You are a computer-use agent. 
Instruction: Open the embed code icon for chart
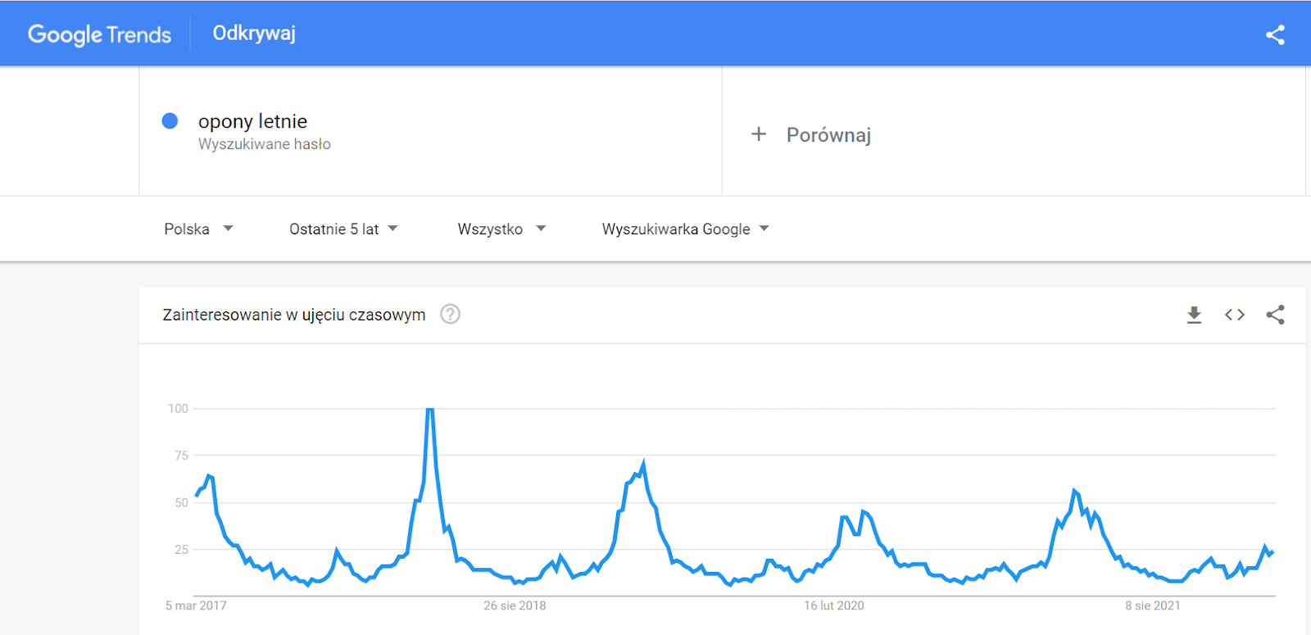click(x=1235, y=315)
